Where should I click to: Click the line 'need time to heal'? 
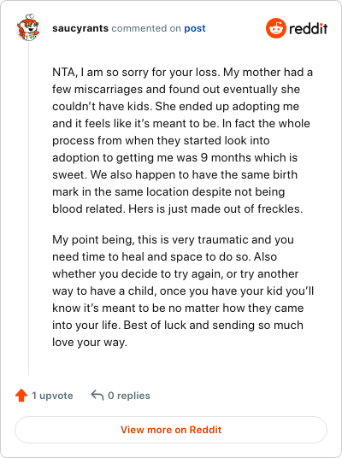164,256
